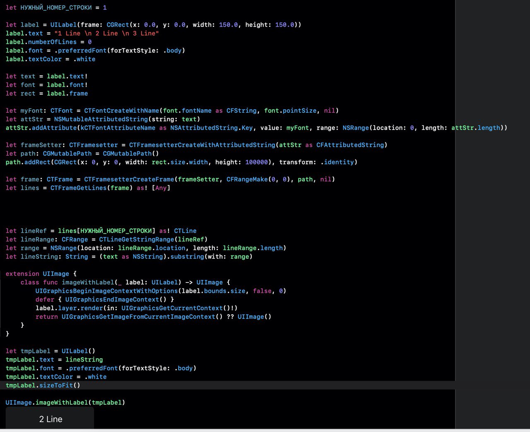Viewport: 530px width, 432px height.
Task: Click CTFramesetterCreateWithAttributedString call
Action: [202, 145]
